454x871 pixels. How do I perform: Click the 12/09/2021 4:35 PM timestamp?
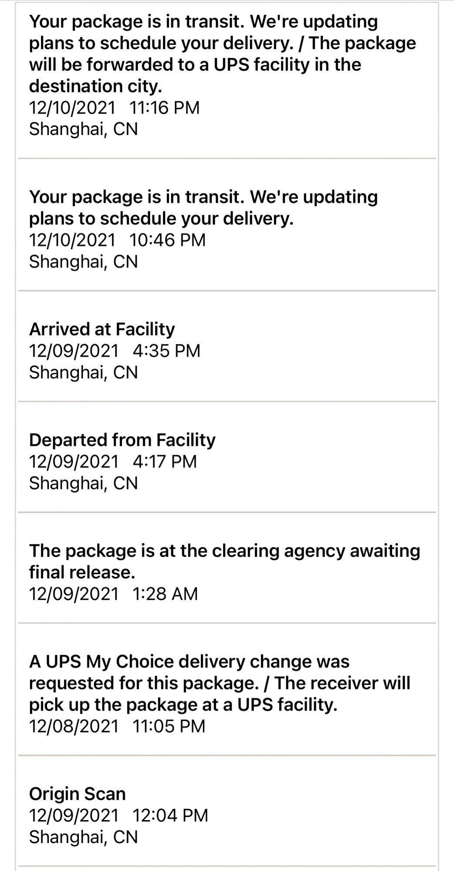coord(115,351)
